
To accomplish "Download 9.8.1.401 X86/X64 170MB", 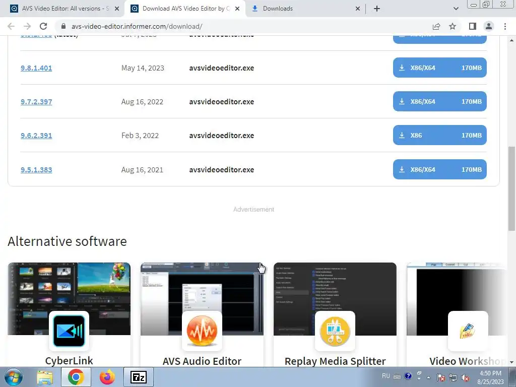I will tap(439, 68).
